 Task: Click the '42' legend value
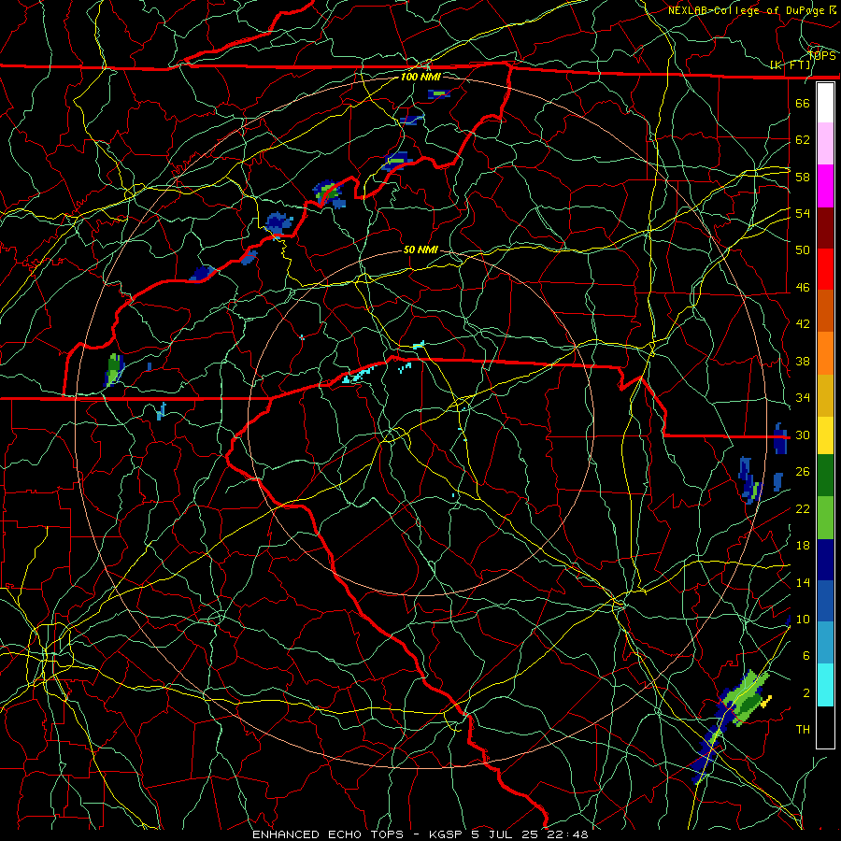803,324
